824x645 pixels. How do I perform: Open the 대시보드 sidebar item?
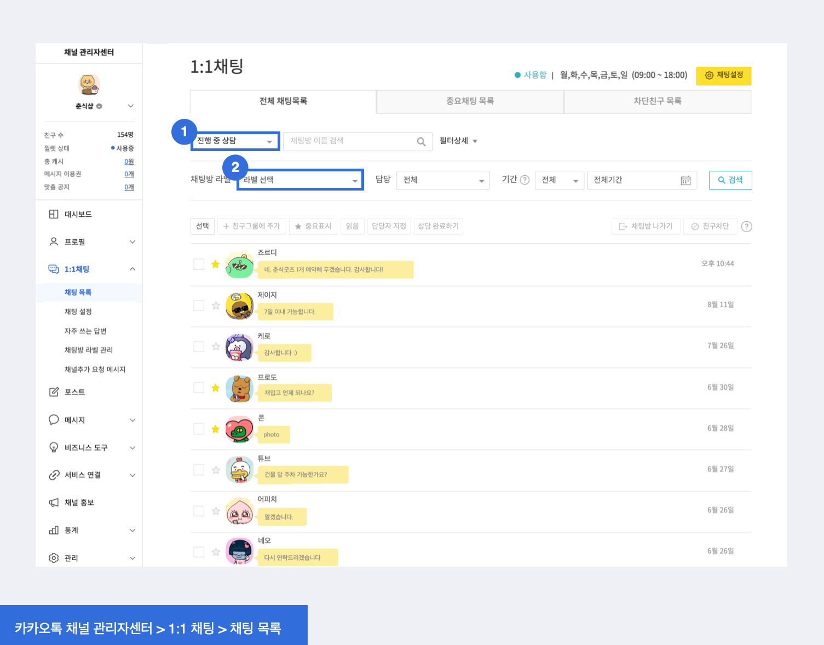pyautogui.click(x=78, y=215)
